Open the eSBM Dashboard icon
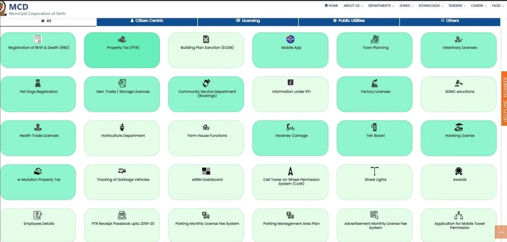 coord(206,171)
